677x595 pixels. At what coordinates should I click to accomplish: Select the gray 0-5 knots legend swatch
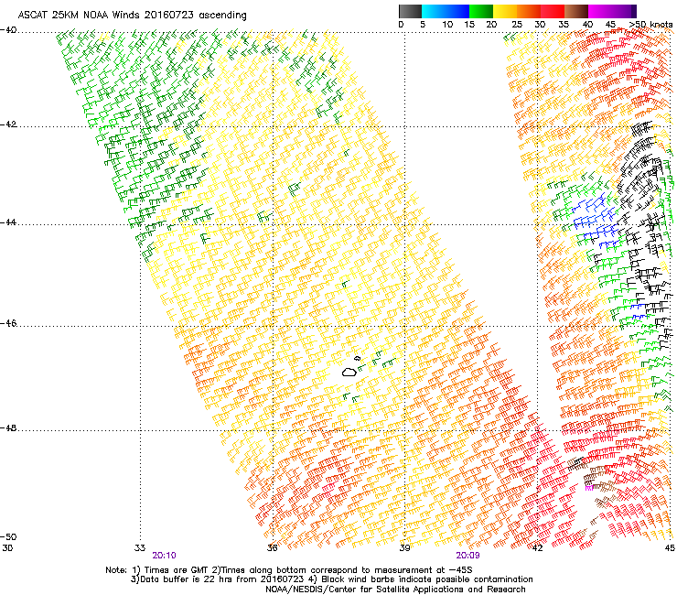coord(410,11)
